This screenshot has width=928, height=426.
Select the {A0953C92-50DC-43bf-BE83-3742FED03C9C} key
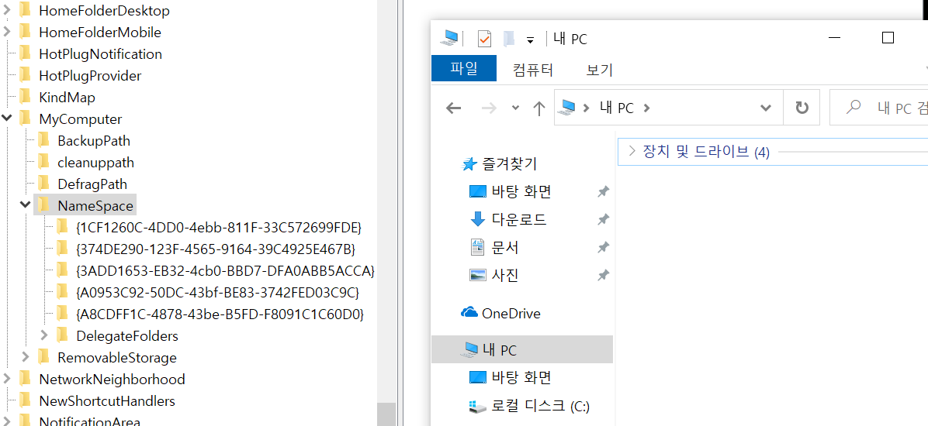[217, 293]
